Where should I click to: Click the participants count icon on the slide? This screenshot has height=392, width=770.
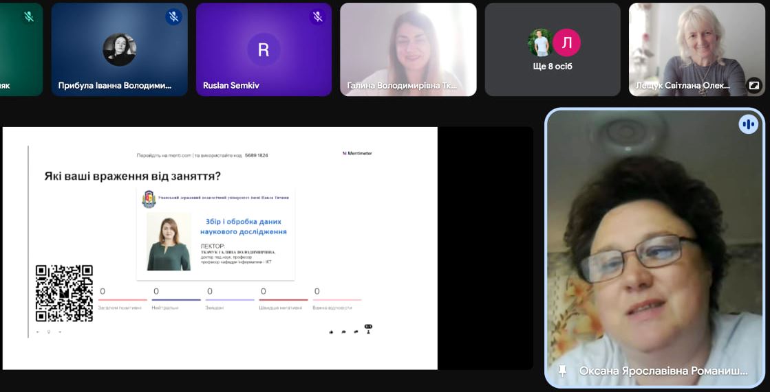click(368, 330)
